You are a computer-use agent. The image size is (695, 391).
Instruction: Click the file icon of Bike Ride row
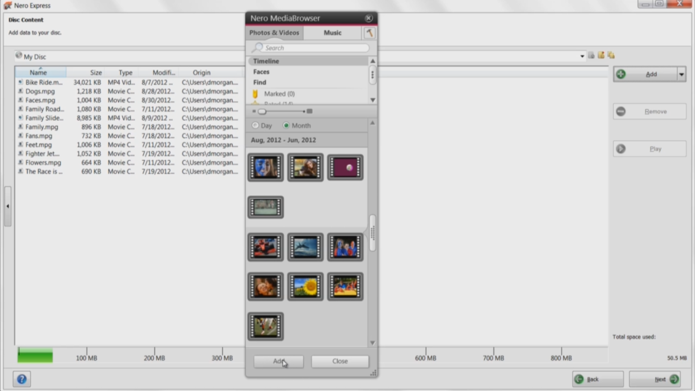[x=21, y=82]
